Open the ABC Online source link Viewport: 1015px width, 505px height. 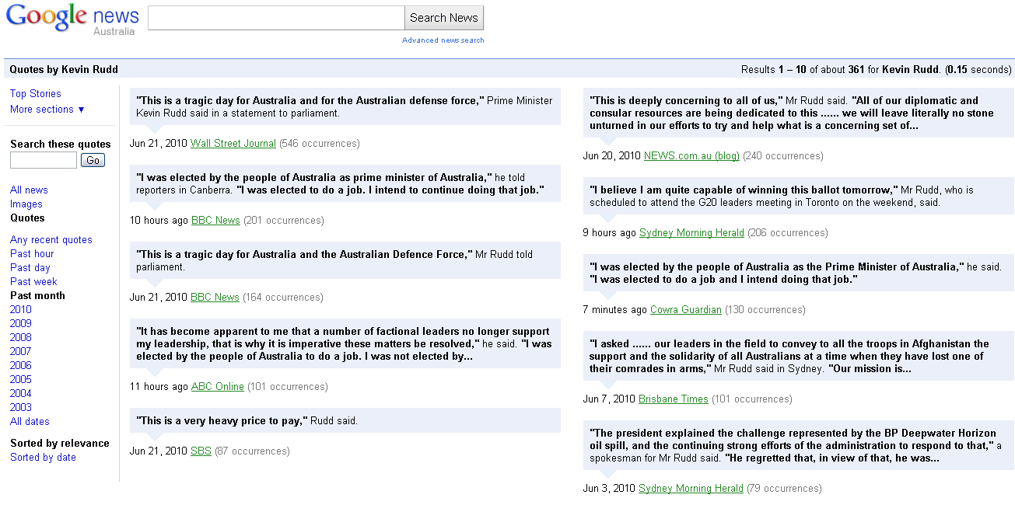(218, 387)
